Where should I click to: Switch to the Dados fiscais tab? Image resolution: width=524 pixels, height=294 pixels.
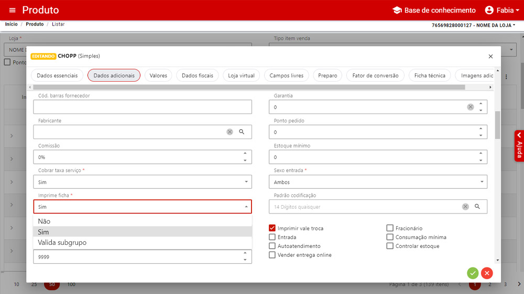[198, 75]
